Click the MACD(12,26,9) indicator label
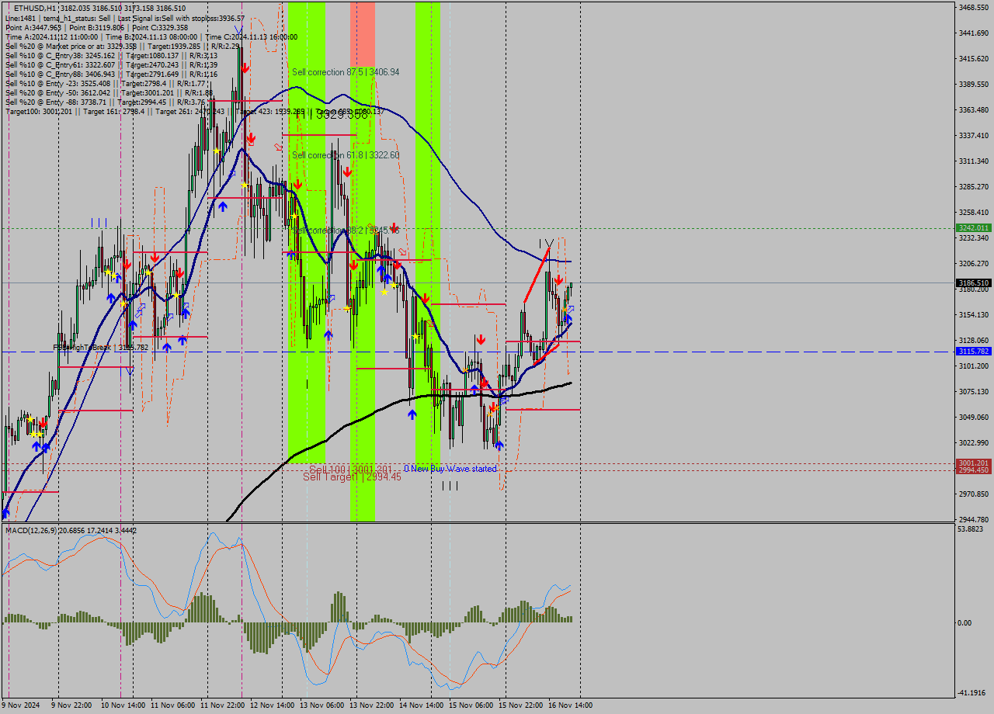This screenshot has width=994, height=714. (71, 530)
